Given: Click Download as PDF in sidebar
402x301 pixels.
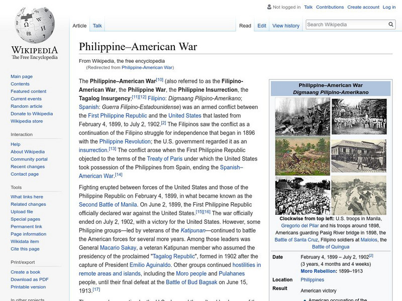Looking at the screenshot, I should [29, 279].
